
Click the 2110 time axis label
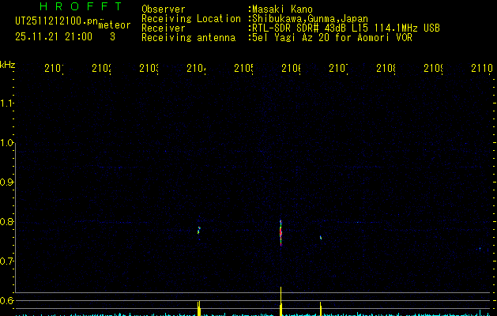click(x=480, y=69)
